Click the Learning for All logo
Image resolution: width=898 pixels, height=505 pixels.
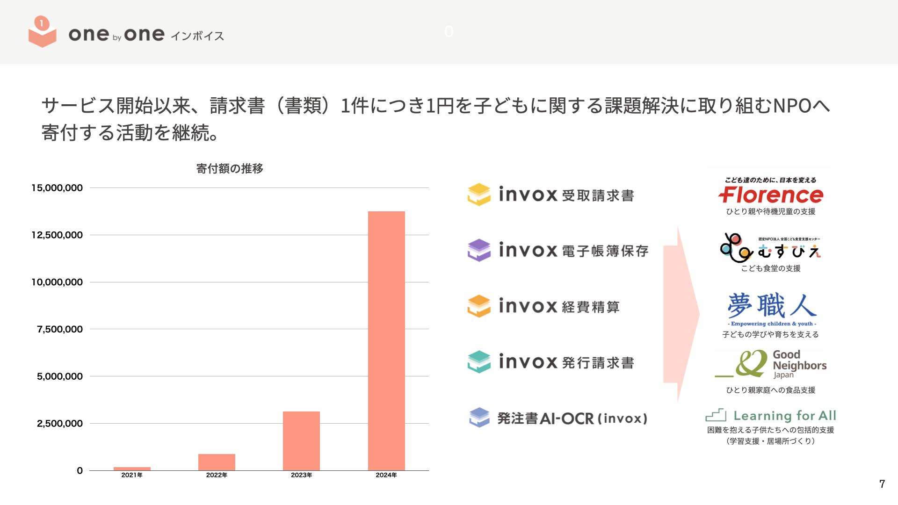[x=771, y=415]
